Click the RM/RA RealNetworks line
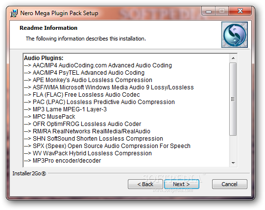 click(87, 131)
